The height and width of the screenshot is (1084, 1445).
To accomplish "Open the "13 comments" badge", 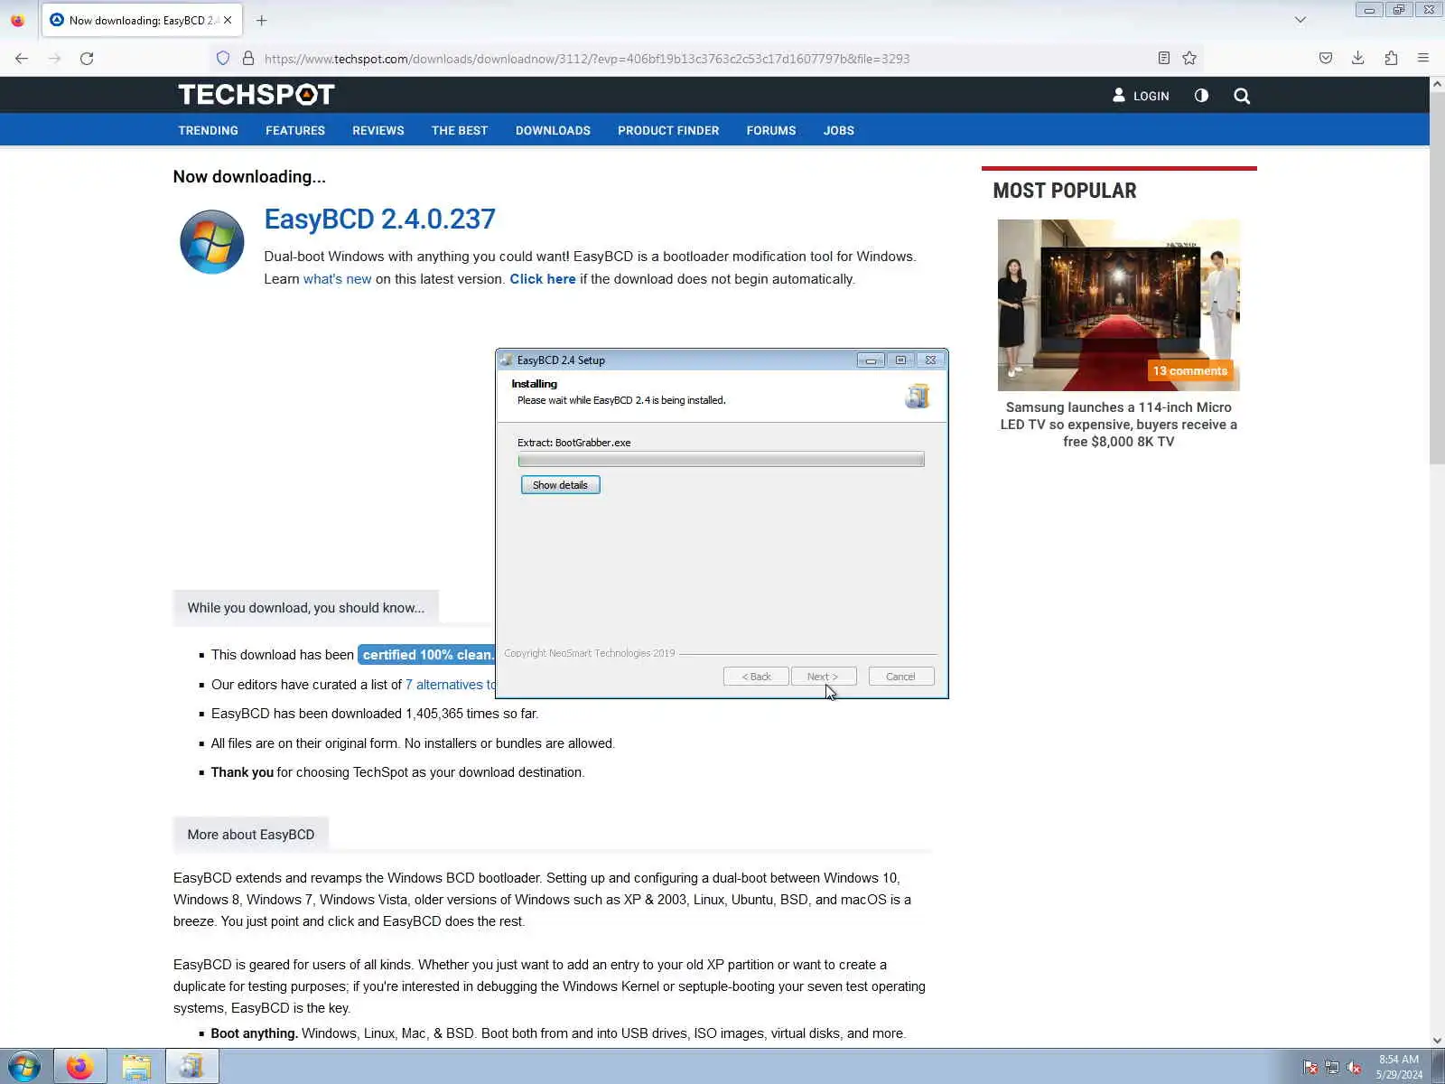I will pos(1189,371).
